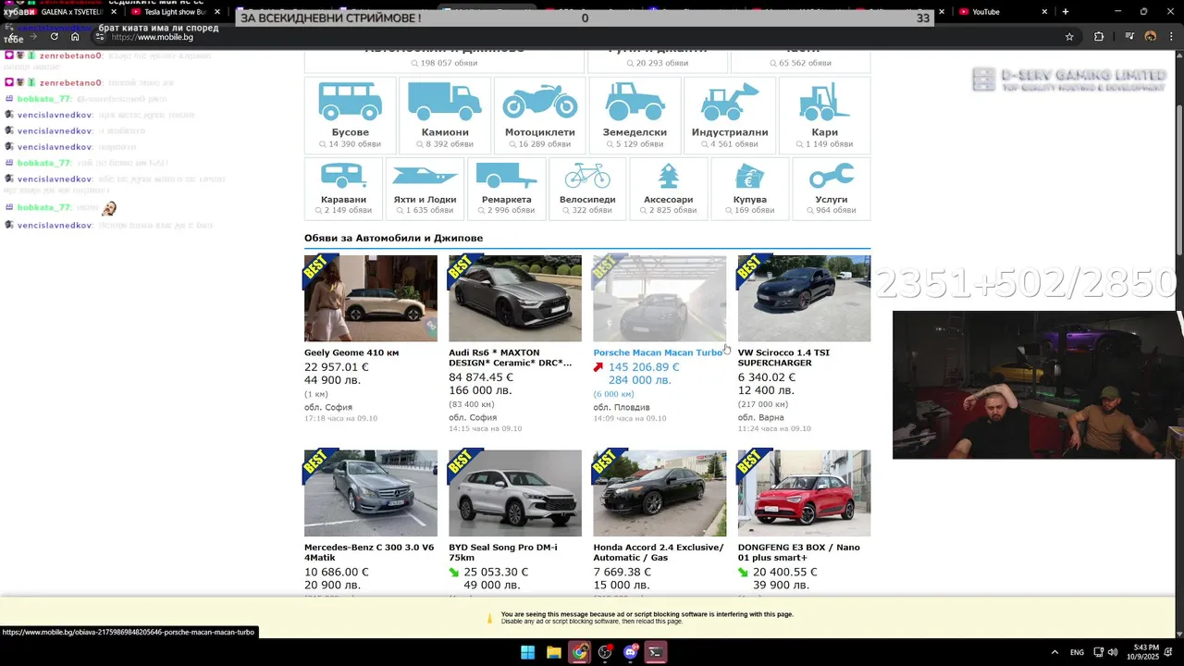Open the BYD Seal Song Pro listing title
The width and height of the screenshot is (1184, 666).
(x=503, y=552)
